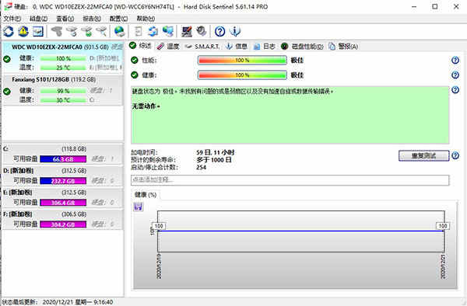This screenshot has height=306, width=467.
Task: Click the '多于 1000 日' remaining lifetime value
Action: (x=214, y=160)
